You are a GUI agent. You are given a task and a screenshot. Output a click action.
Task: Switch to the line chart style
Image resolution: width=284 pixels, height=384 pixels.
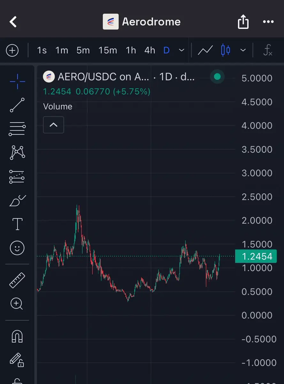point(205,50)
